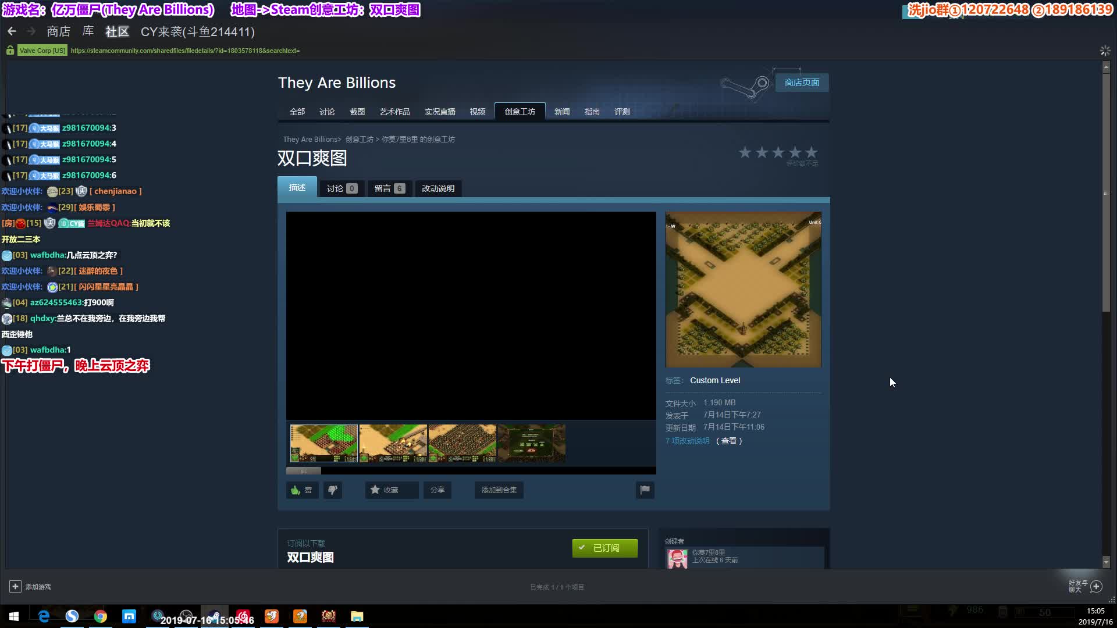
Task: Open the 7 项改动说明 link
Action: click(688, 441)
